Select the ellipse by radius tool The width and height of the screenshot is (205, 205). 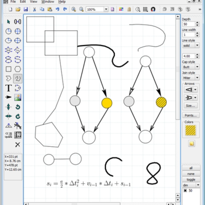point(9,40)
